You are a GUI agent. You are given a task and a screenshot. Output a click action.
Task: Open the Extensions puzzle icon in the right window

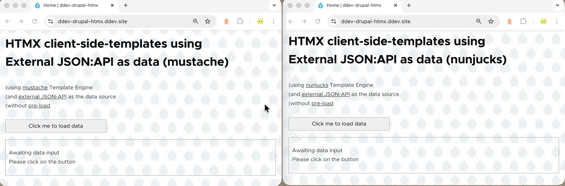pos(523,21)
